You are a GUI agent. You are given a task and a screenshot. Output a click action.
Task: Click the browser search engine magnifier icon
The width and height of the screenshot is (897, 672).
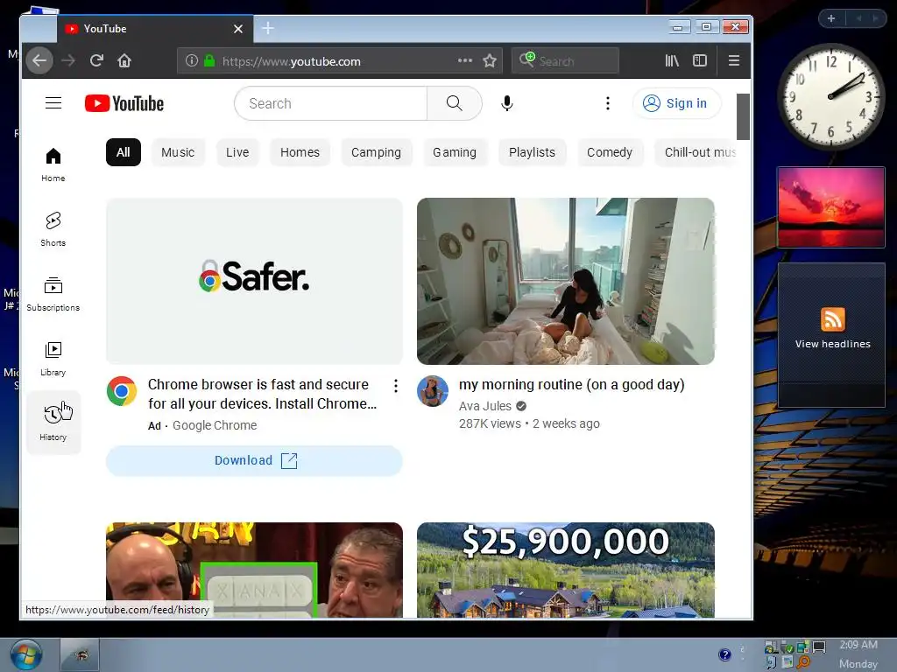pos(526,59)
